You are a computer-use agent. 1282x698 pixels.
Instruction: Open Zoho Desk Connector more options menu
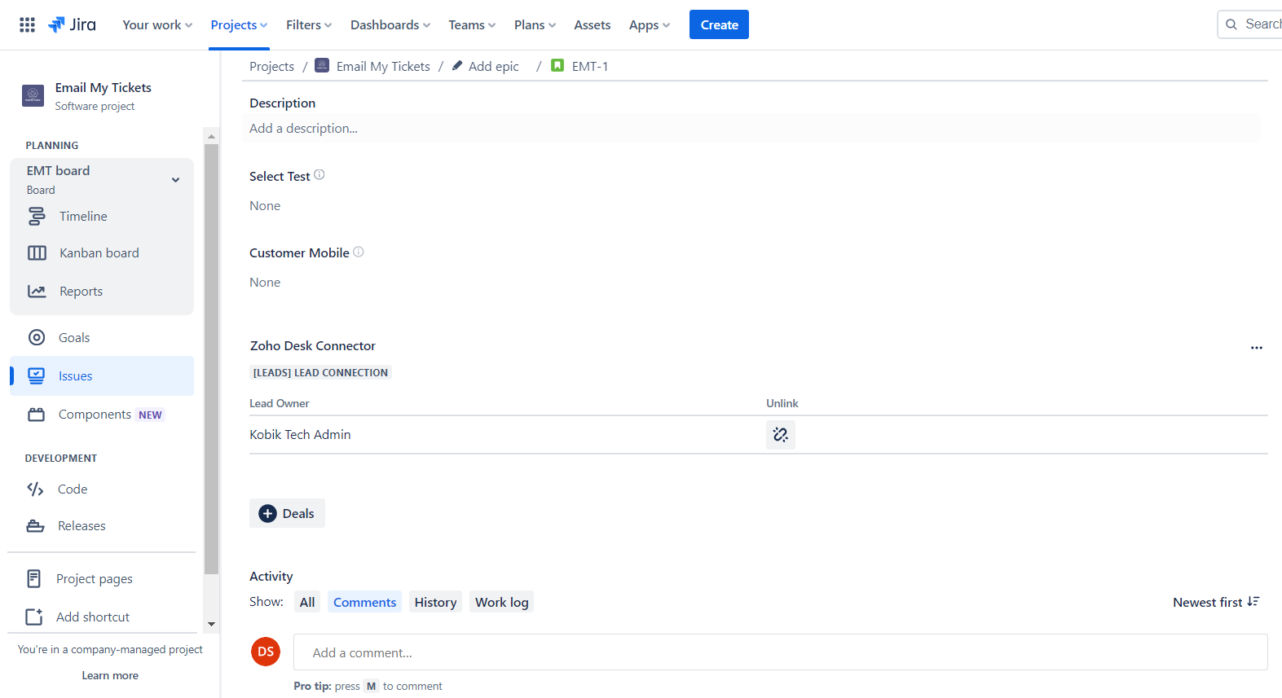tap(1257, 348)
